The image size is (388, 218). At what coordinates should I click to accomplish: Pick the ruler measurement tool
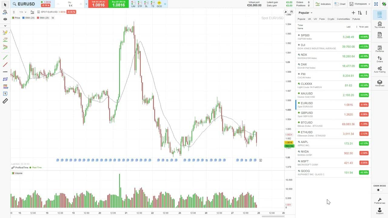coord(5,101)
